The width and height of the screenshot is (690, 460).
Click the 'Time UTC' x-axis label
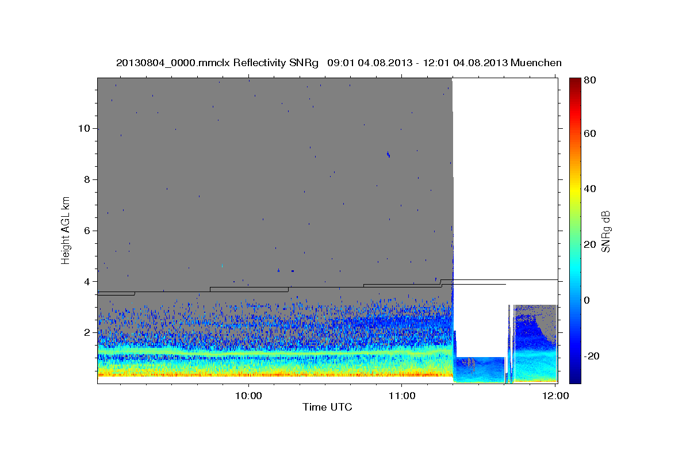328,407
